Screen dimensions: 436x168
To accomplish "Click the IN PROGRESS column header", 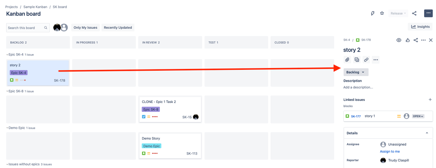I will [104, 42].
